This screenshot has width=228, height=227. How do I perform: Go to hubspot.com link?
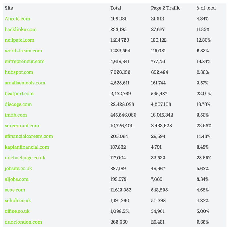[x=19, y=72]
